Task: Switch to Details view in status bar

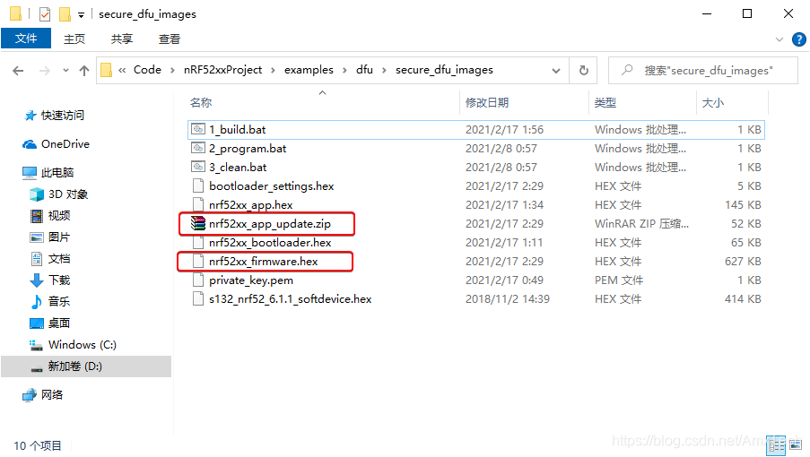Action: (776, 445)
